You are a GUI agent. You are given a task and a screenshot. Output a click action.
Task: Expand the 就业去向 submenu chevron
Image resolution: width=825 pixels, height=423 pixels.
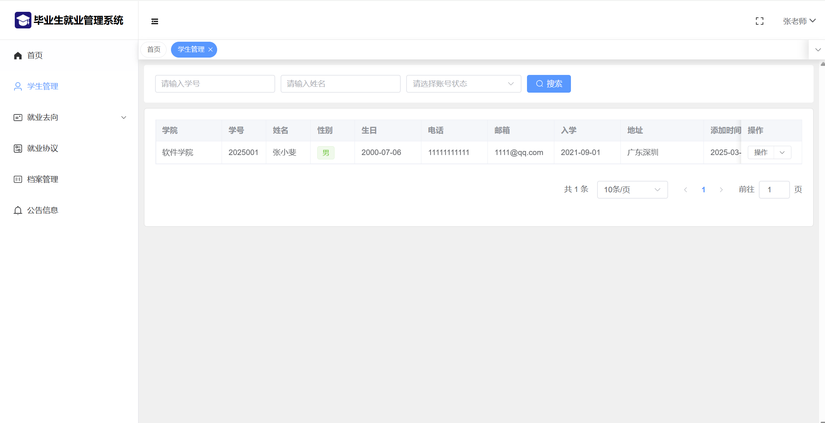(124, 117)
